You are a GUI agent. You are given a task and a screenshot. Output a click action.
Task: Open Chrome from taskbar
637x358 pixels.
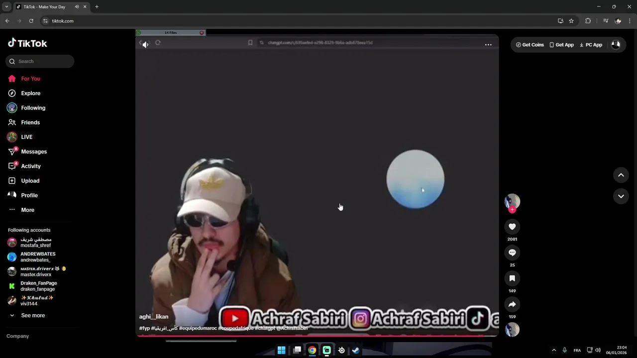[x=312, y=350]
